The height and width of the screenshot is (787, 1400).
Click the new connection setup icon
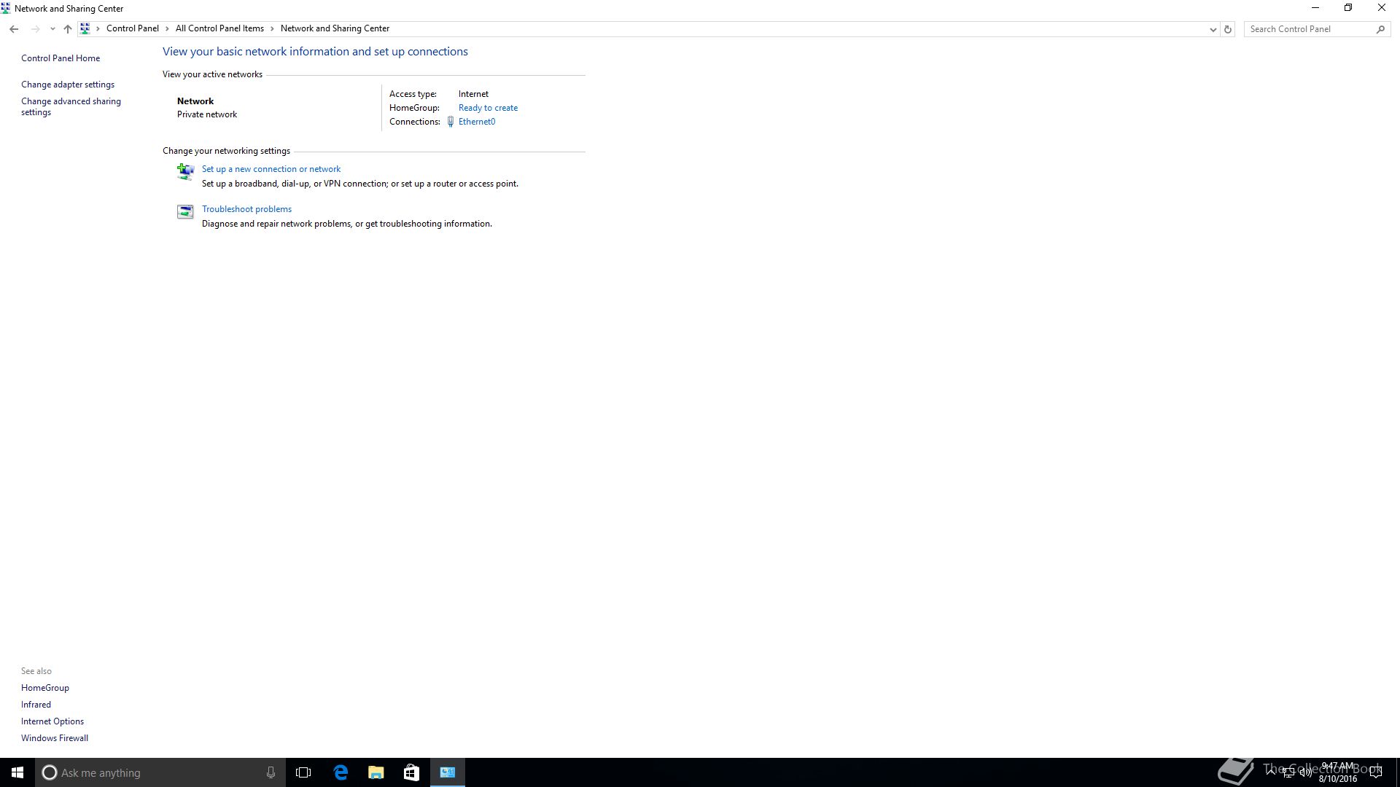coord(185,171)
